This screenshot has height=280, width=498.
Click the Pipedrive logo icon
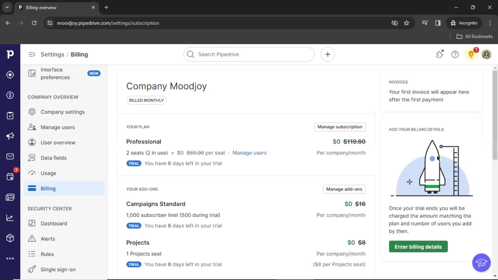click(x=10, y=54)
